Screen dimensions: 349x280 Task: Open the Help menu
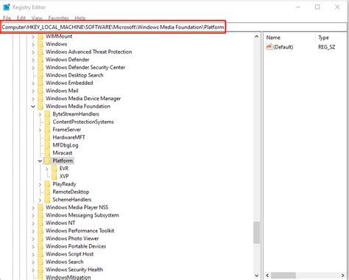coord(80,18)
